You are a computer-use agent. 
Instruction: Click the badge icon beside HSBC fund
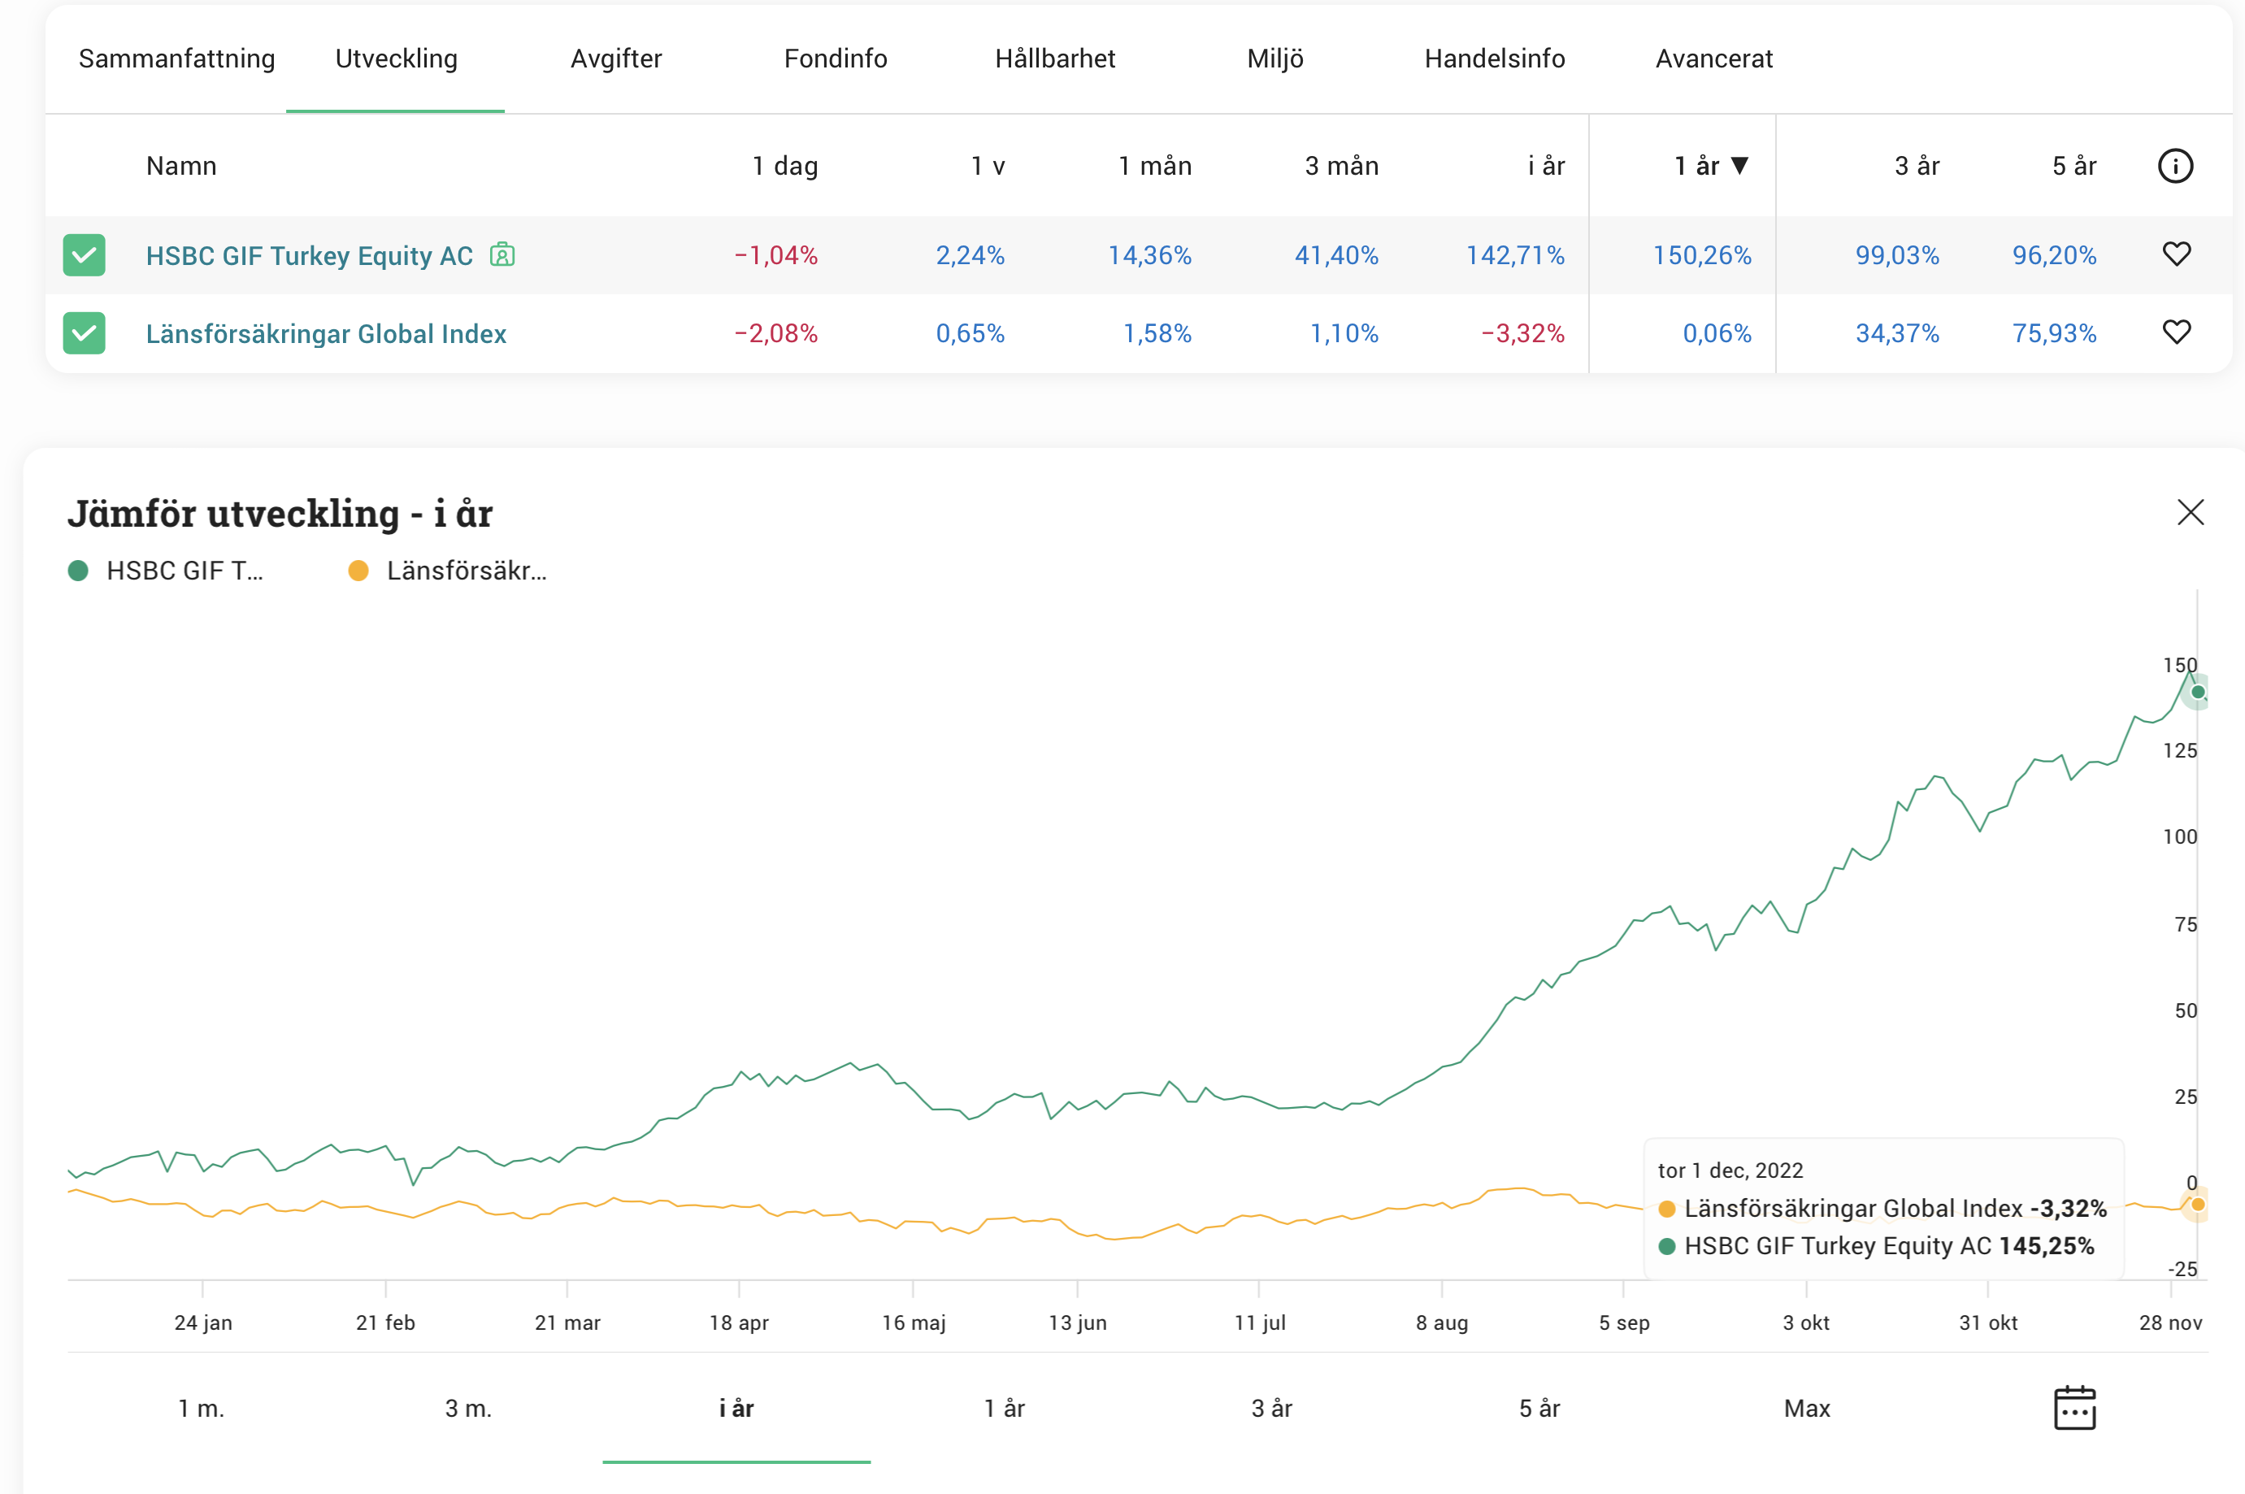[502, 254]
